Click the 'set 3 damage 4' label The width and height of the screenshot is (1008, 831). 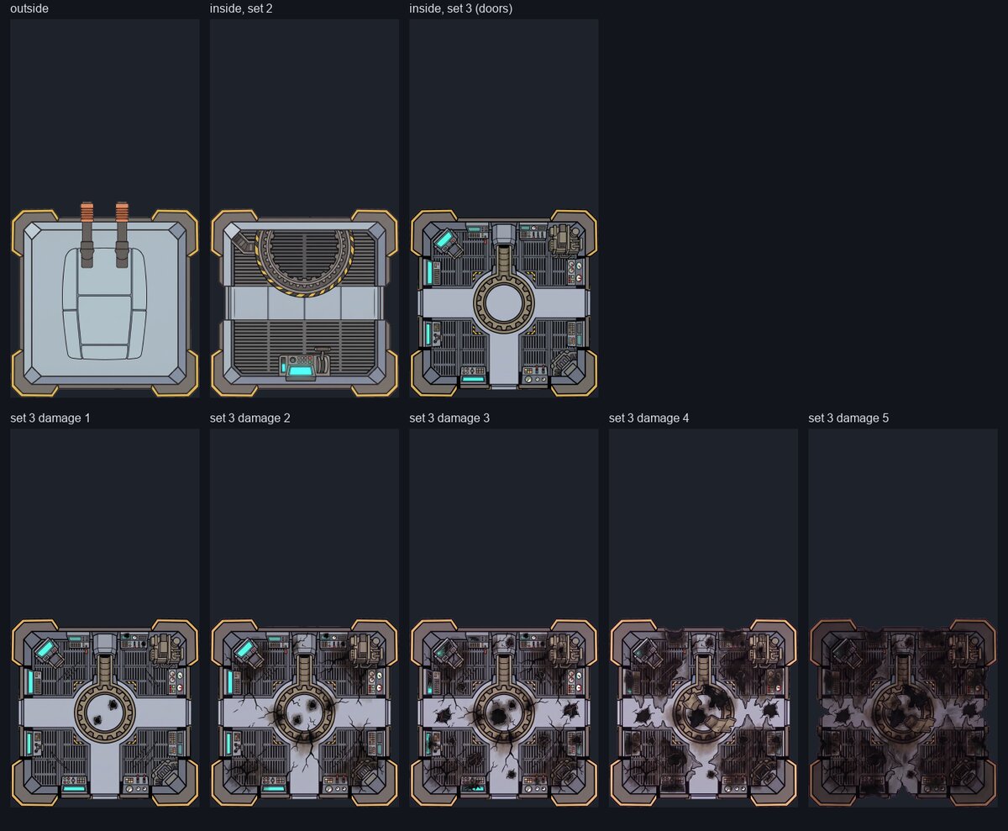point(649,418)
